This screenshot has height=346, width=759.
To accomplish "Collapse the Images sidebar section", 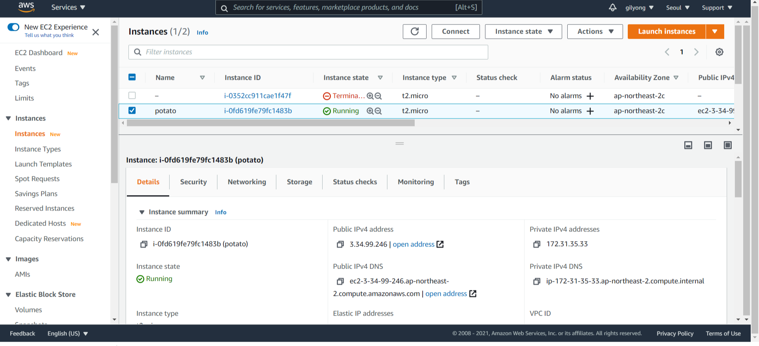I will click(x=8, y=259).
